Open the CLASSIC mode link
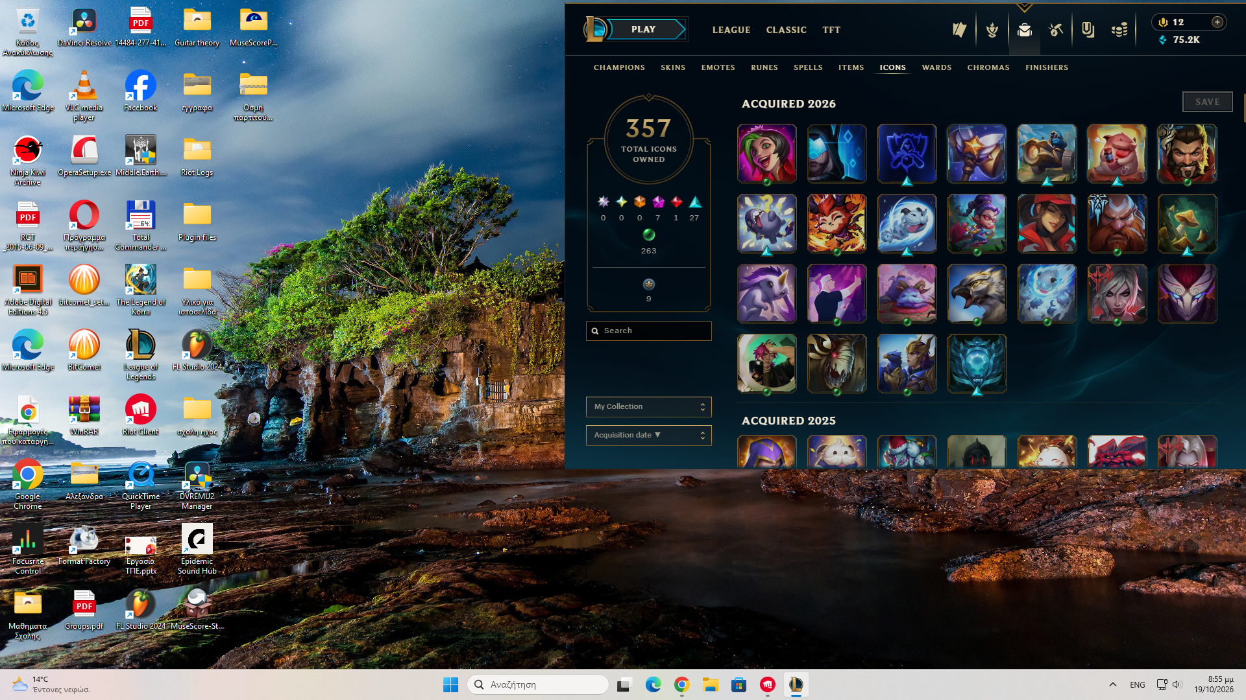Screen dimensions: 1246x700 pos(786,30)
